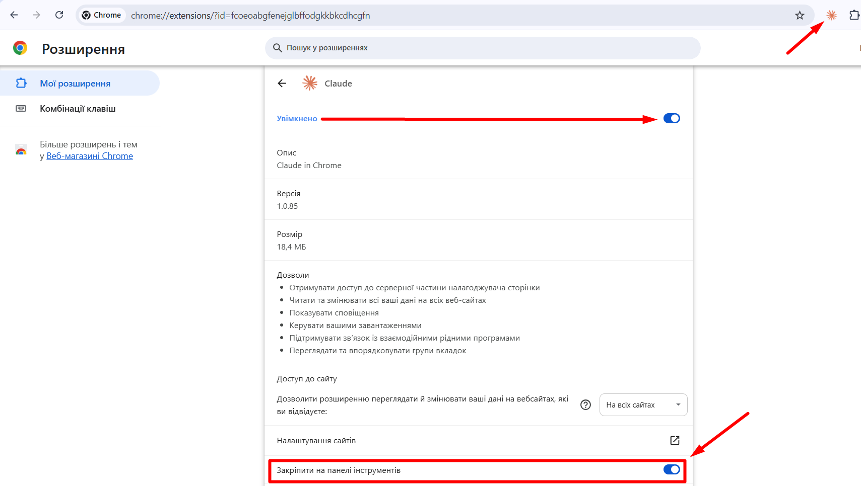This screenshot has width=861, height=486.
Task: Click permission Читати та змінювати всі ваші дані
Action: (x=387, y=300)
